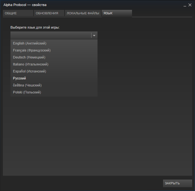This screenshot has height=191, width=195.
Task: Select Polski (Польский) language option
Action: (27, 92)
